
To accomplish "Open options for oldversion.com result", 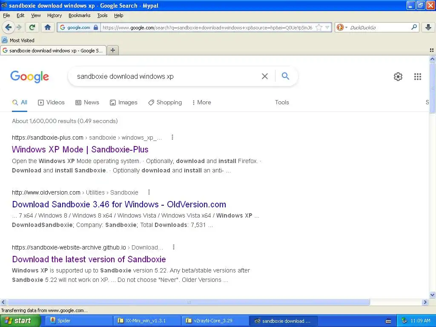I will click(x=149, y=192).
